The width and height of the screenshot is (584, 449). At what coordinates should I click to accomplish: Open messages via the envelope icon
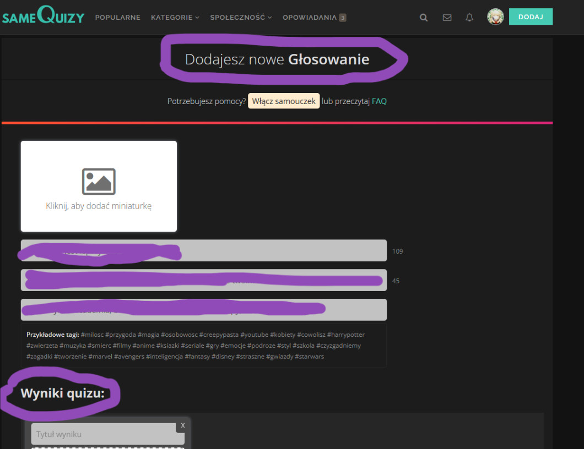pos(447,18)
